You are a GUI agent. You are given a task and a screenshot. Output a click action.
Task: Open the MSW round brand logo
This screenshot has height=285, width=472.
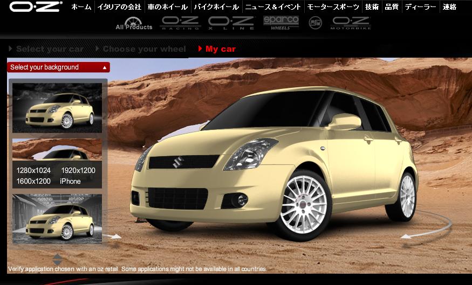pos(315,23)
